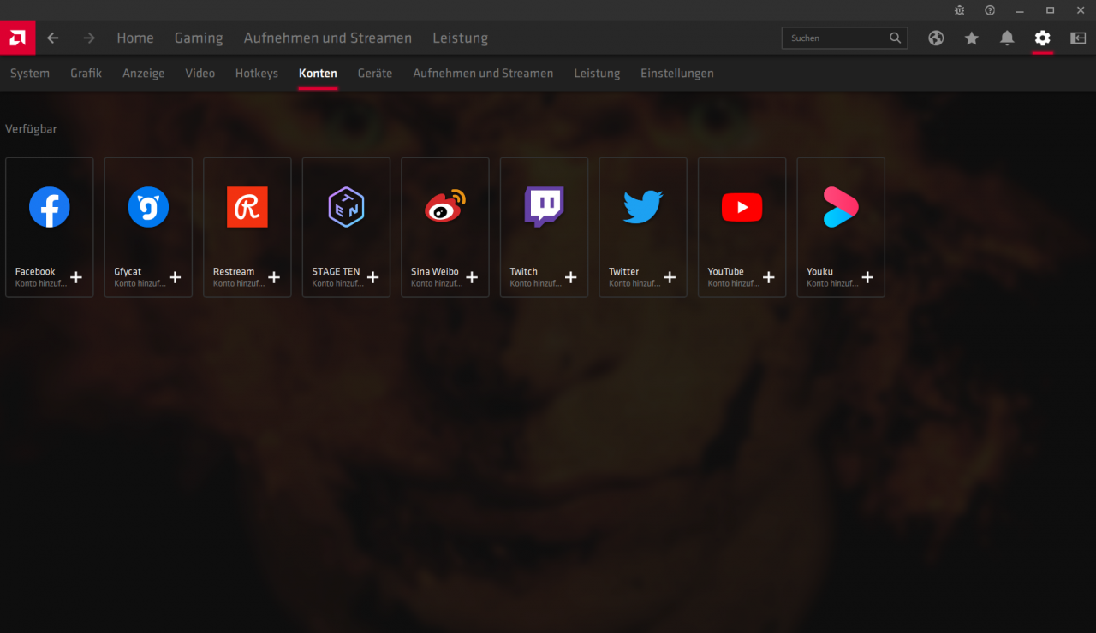Add Sina Weibo account with plus icon
The image size is (1096, 633).
point(472,277)
